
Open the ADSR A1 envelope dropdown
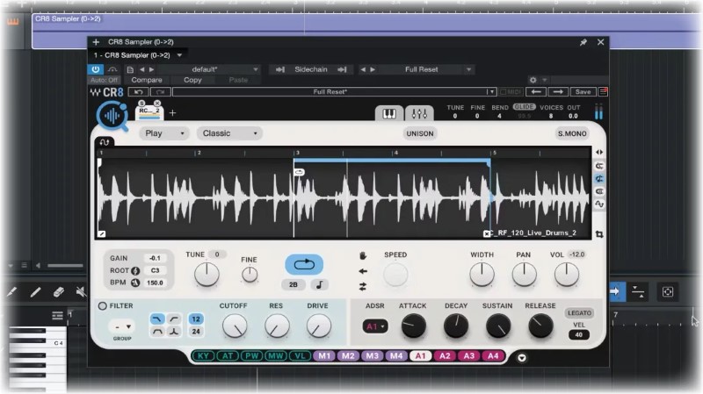[375, 326]
